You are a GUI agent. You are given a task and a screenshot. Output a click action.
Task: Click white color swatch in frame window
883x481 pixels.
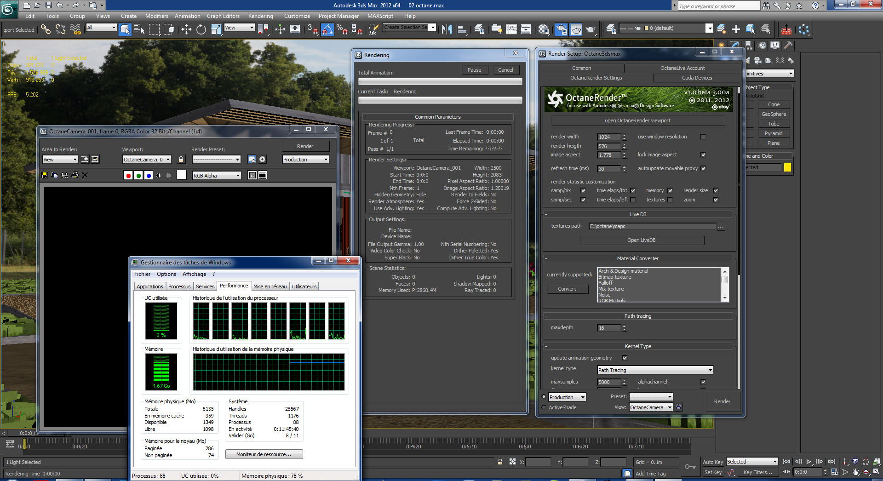tap(182, 175)
